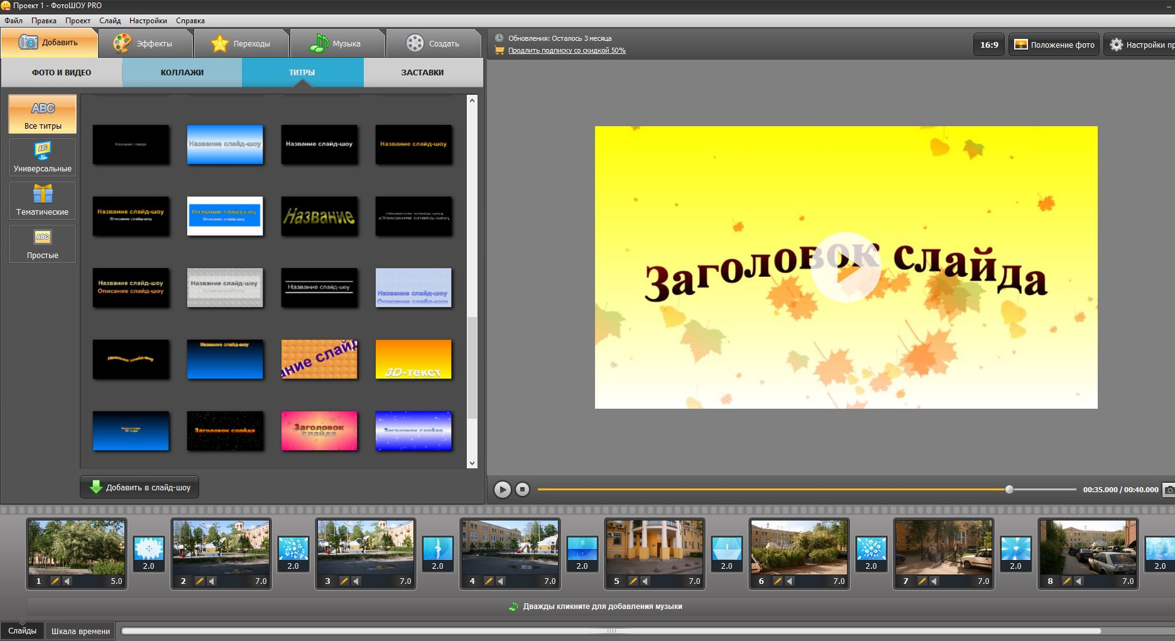Click the stop playback button
This screenshot has height=641, width=1175.
pos(522,489)
